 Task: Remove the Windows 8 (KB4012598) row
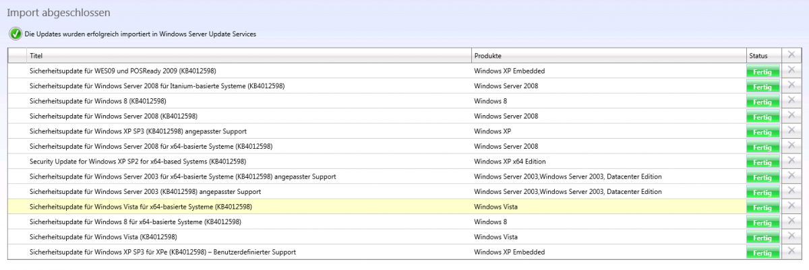tap(791, 100)
